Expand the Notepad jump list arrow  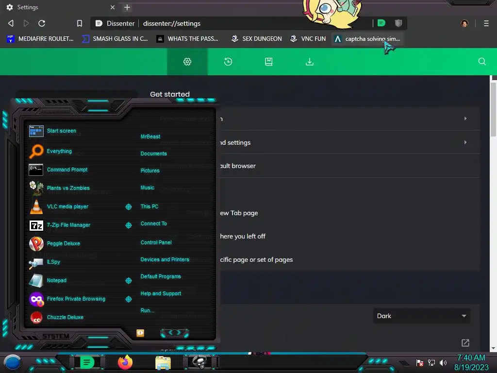coord(129,281)
